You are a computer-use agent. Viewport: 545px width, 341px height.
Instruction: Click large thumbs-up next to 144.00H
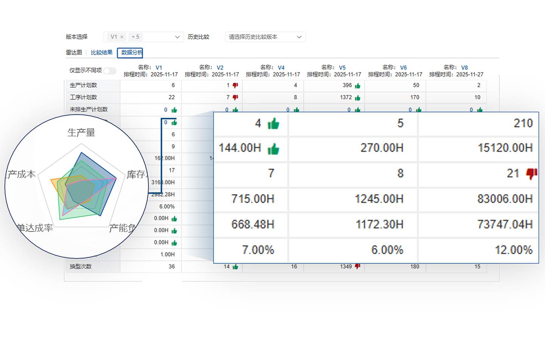tap(273, 149)
